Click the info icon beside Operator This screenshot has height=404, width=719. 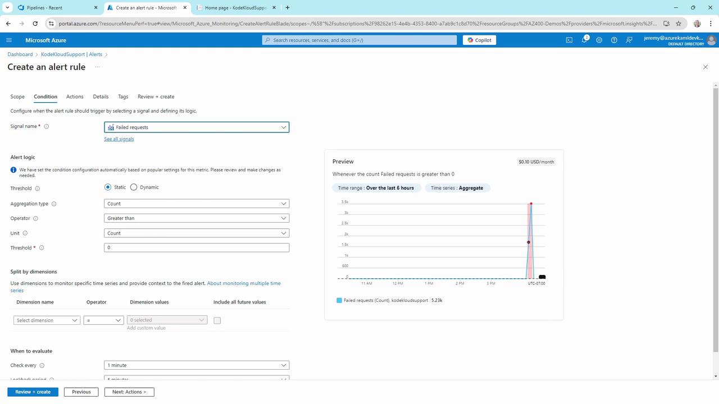(x=35, y=218)
